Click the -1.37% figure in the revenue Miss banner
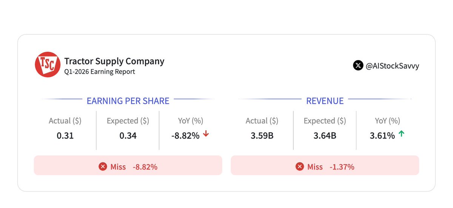This screenshot has height=208, width=453. coord(342,167)
